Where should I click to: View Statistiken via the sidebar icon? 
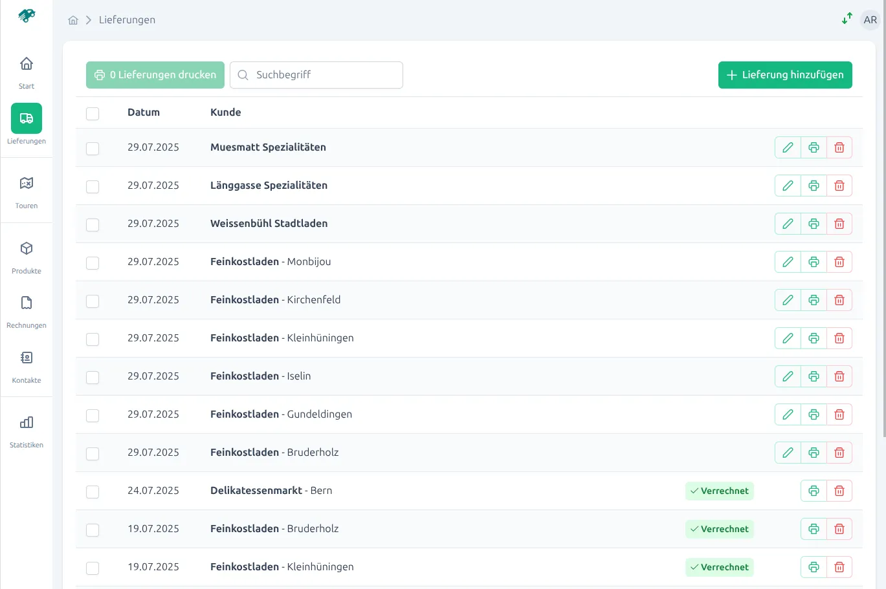coord(26,429)
